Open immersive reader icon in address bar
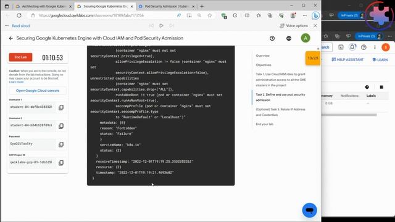Viewport: 395px width, 222px height. 189,15
